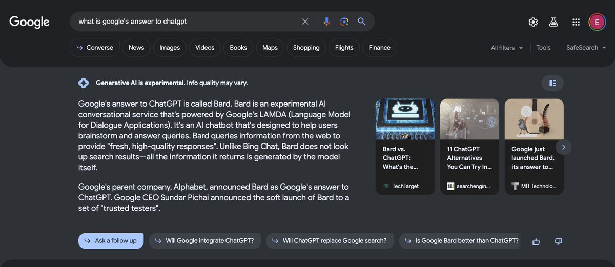Click the searchengine source favicon
The height and width of the screenshot is (267, 615).
(451, 186)
